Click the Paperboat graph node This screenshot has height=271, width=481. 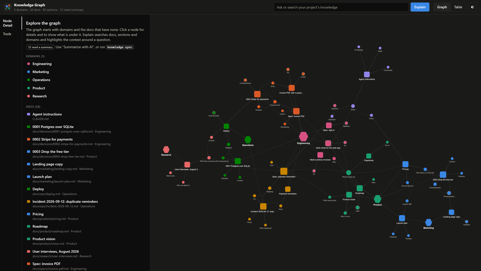tap(369, 156)
